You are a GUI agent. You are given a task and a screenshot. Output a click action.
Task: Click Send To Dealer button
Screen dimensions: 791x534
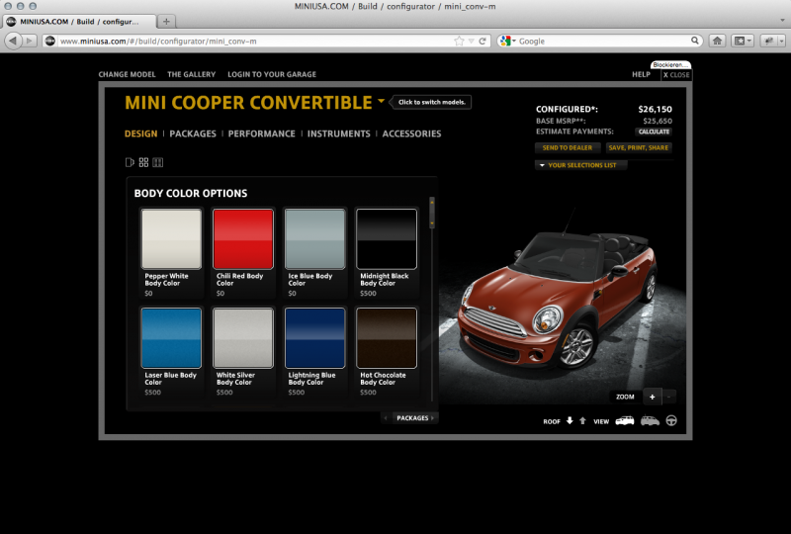568,148
